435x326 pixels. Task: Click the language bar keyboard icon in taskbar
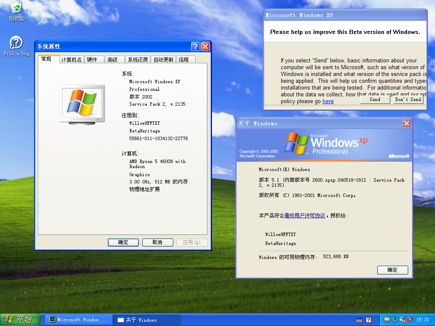click(359, 320)
